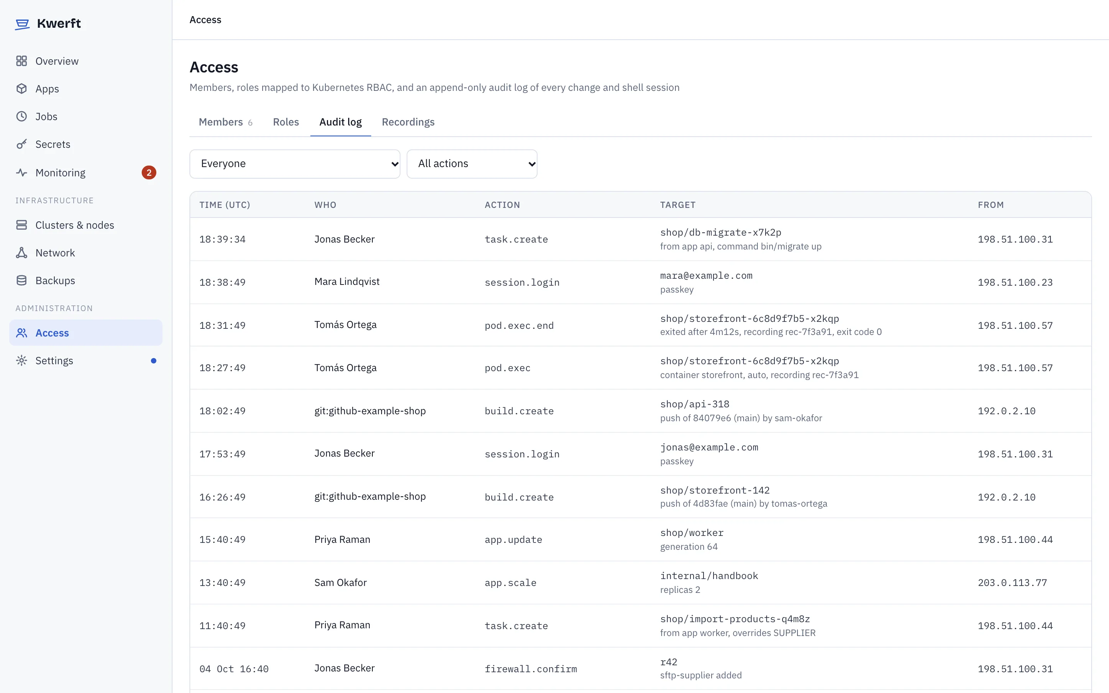Viewport: 1109px width, 693px height.
Task: Click the shop/storefront-142 target
Action: click(x=715, y=490)
